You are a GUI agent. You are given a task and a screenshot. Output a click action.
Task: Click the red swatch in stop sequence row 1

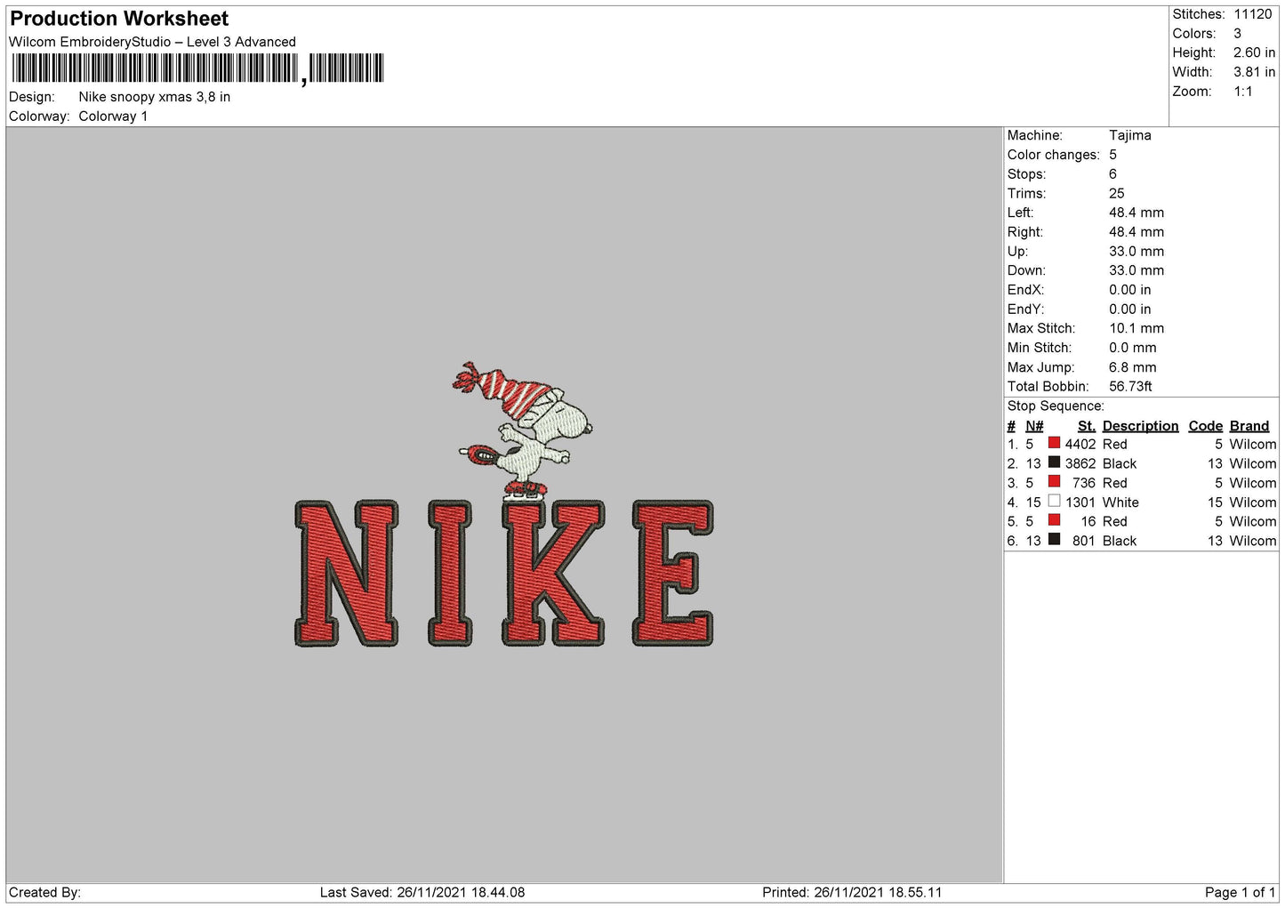[1054, 443]
